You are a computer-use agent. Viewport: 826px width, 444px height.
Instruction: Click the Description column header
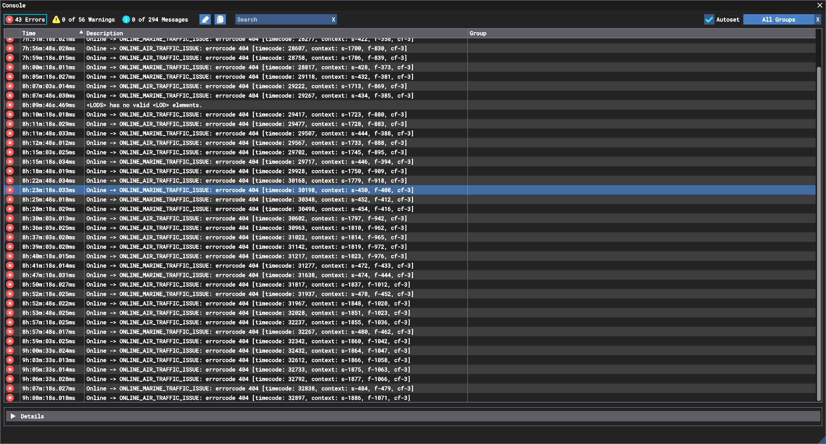pos(105,33)
